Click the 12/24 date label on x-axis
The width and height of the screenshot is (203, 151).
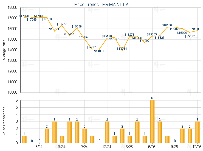(x=107, y=147)
